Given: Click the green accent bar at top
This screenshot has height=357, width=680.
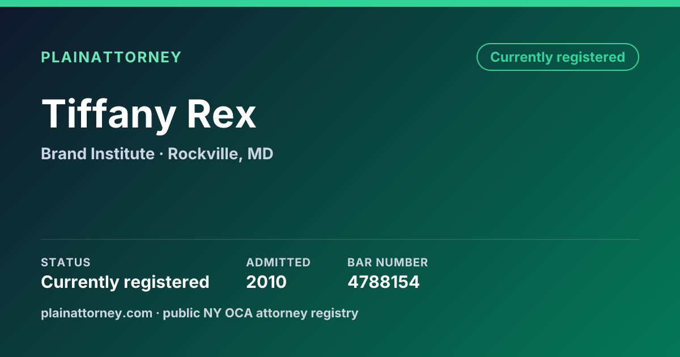Looking at the screenshot, I should pyautogui.click(x=340, y=3).
